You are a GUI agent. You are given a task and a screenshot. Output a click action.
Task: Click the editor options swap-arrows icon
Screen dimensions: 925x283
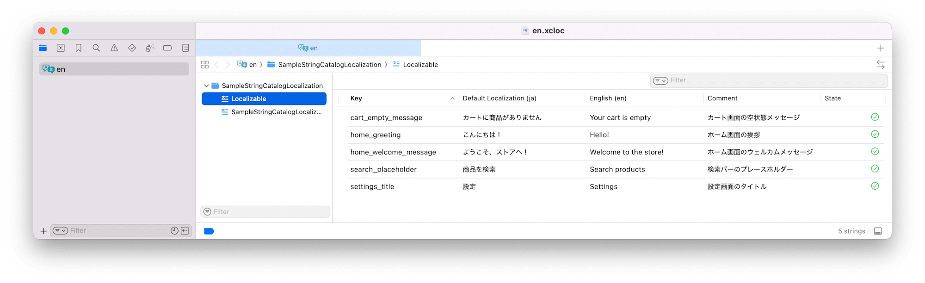[881, 65]
